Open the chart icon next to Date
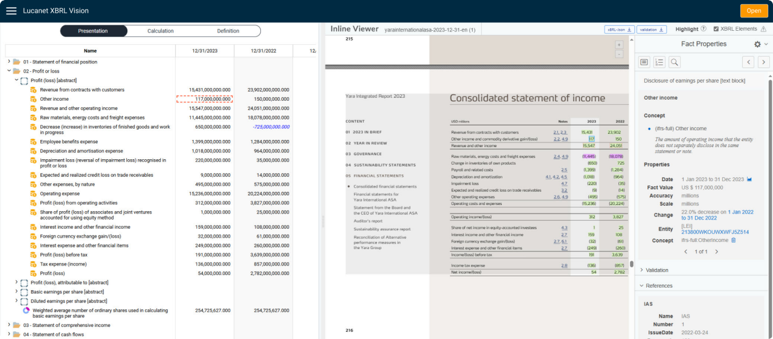Viewport: 773px width, 339px height. 749,180
